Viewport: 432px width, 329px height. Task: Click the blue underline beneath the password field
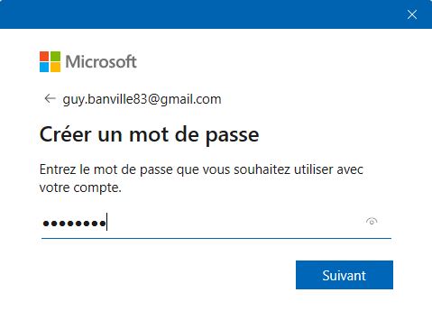point(216,238)
